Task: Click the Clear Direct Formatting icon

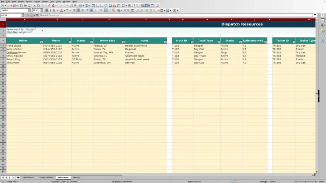Action: [x=53, y=5]
